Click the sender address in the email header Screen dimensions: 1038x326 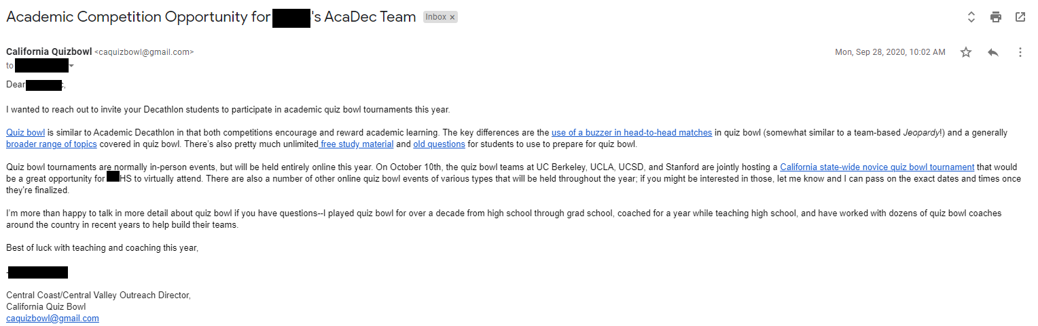point(144,52)
